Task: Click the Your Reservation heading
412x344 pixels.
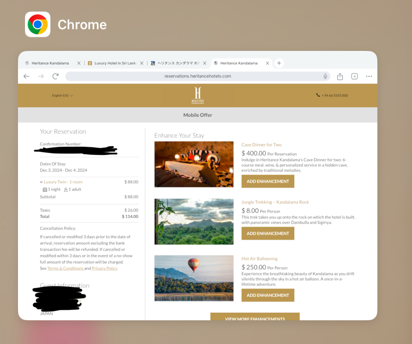Action: click(x=63, y=132)
